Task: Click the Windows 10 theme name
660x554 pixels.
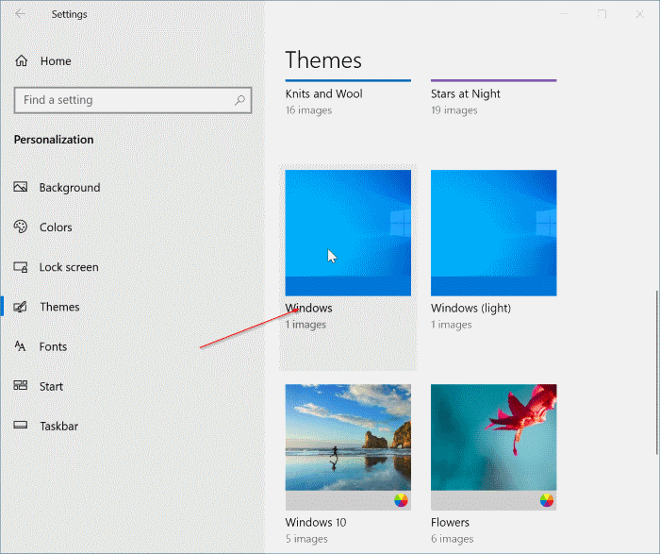Action: coord(316,523)
